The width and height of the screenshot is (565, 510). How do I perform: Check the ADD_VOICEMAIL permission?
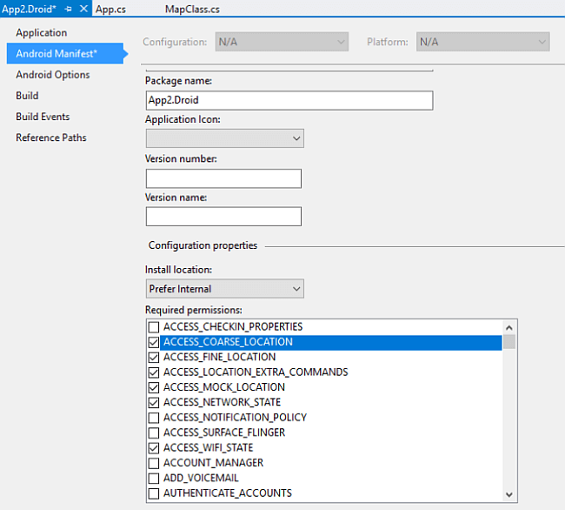tap(154, 478)
